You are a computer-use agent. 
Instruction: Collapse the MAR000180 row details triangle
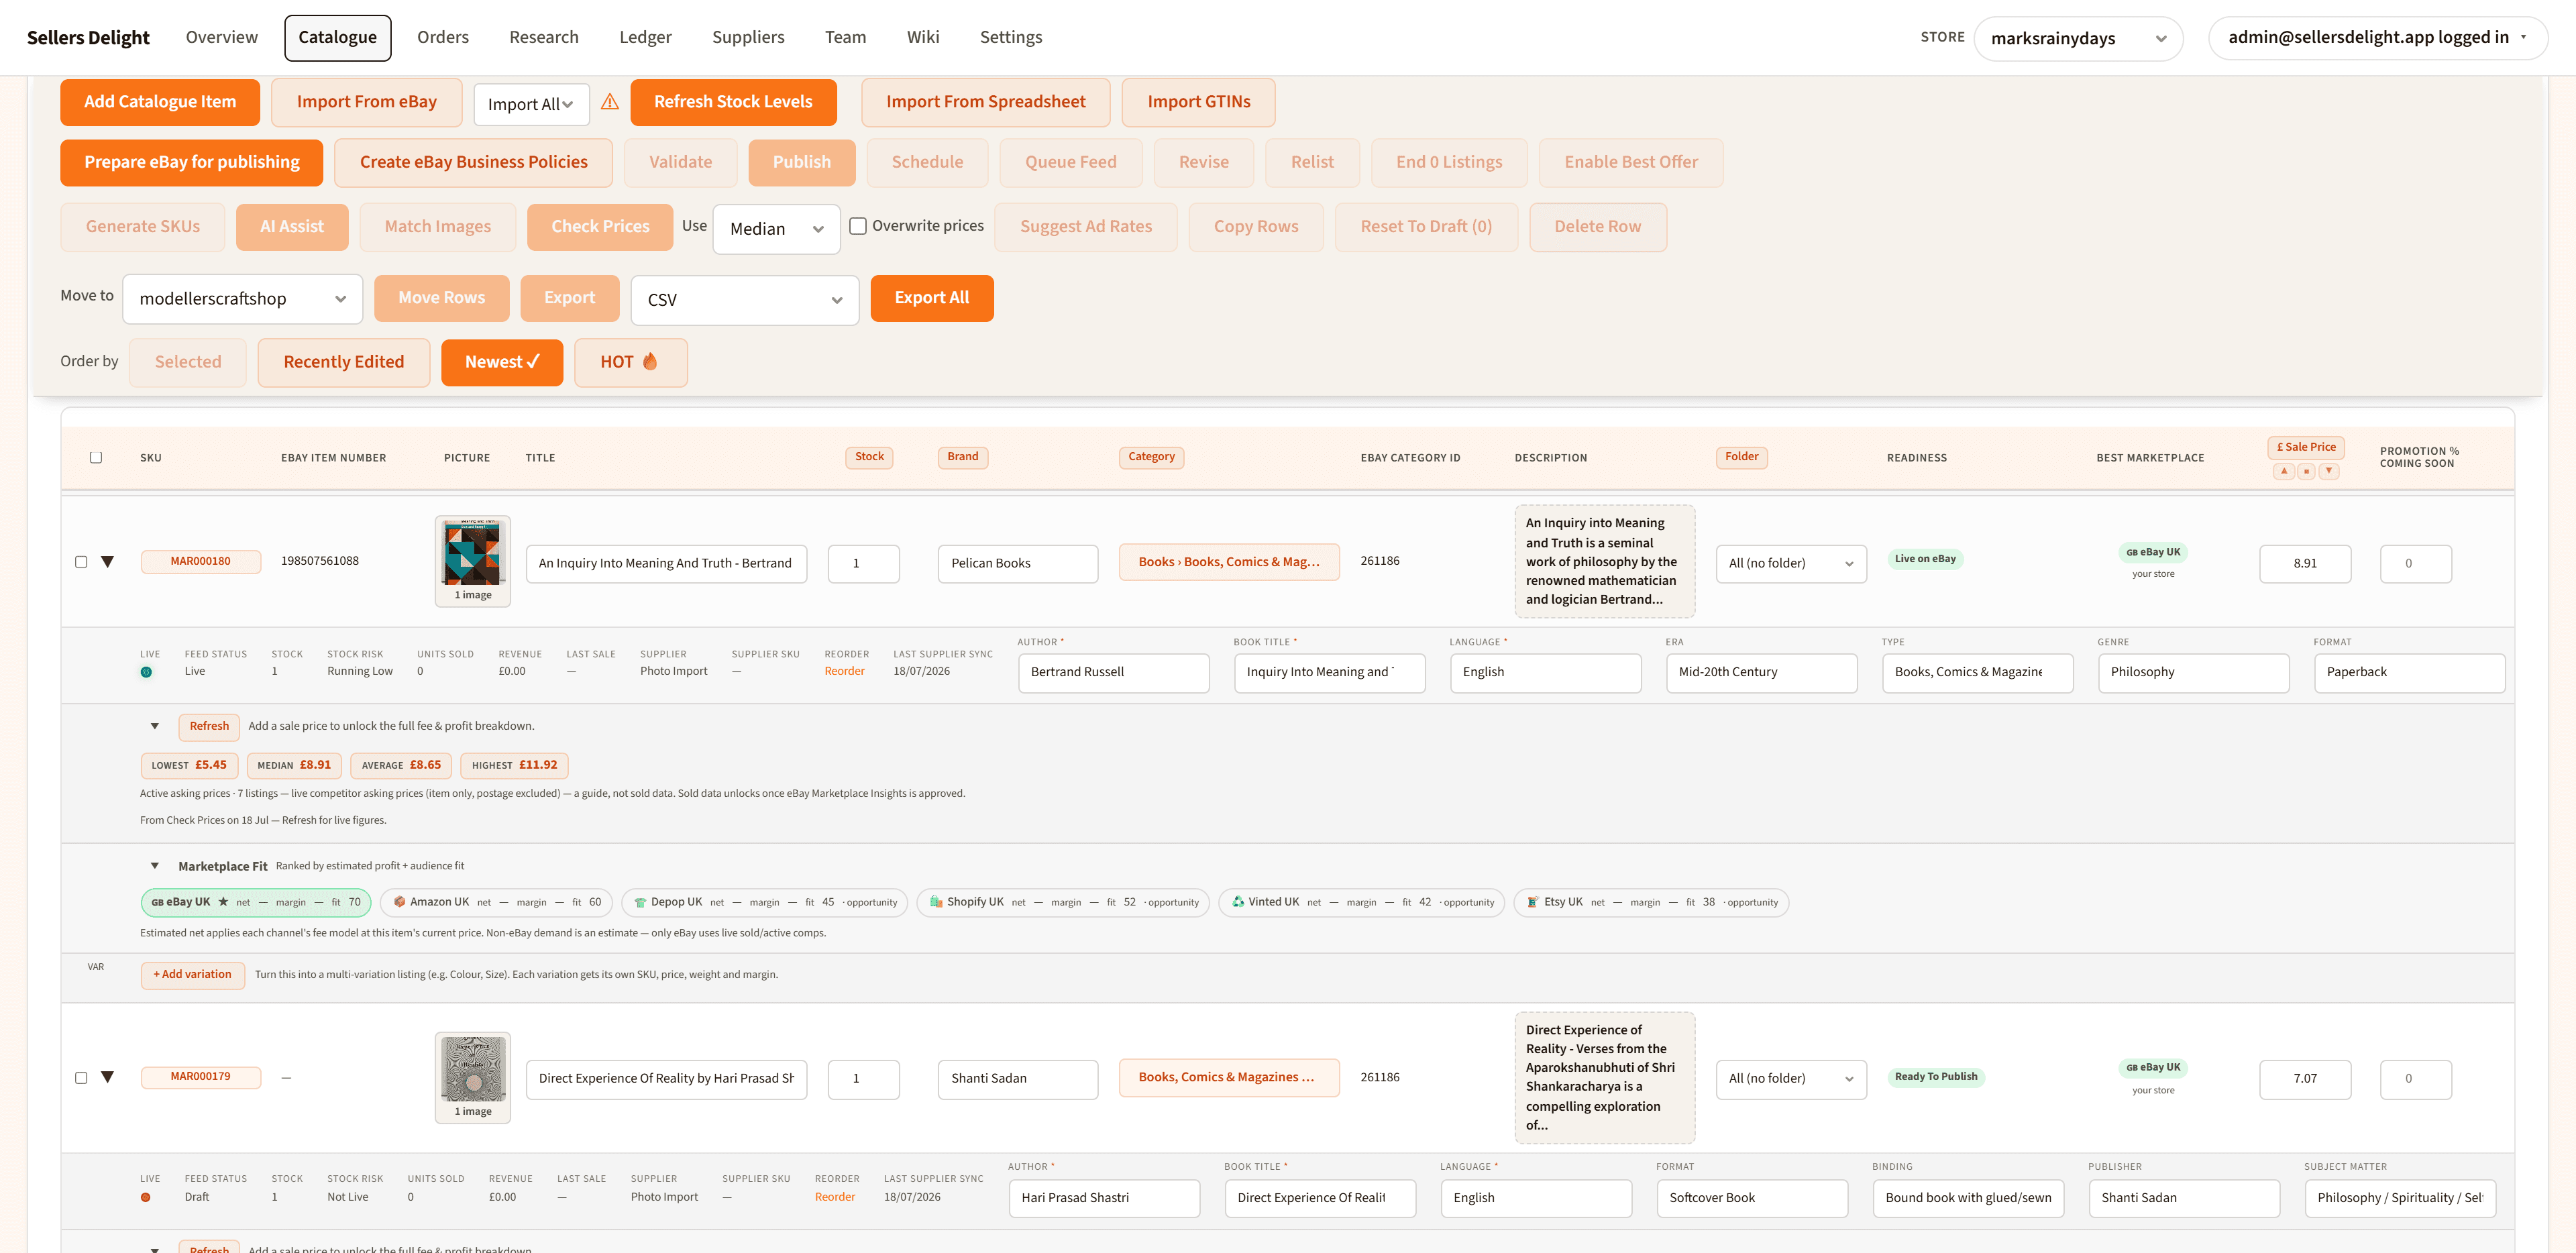pos(108,562)
